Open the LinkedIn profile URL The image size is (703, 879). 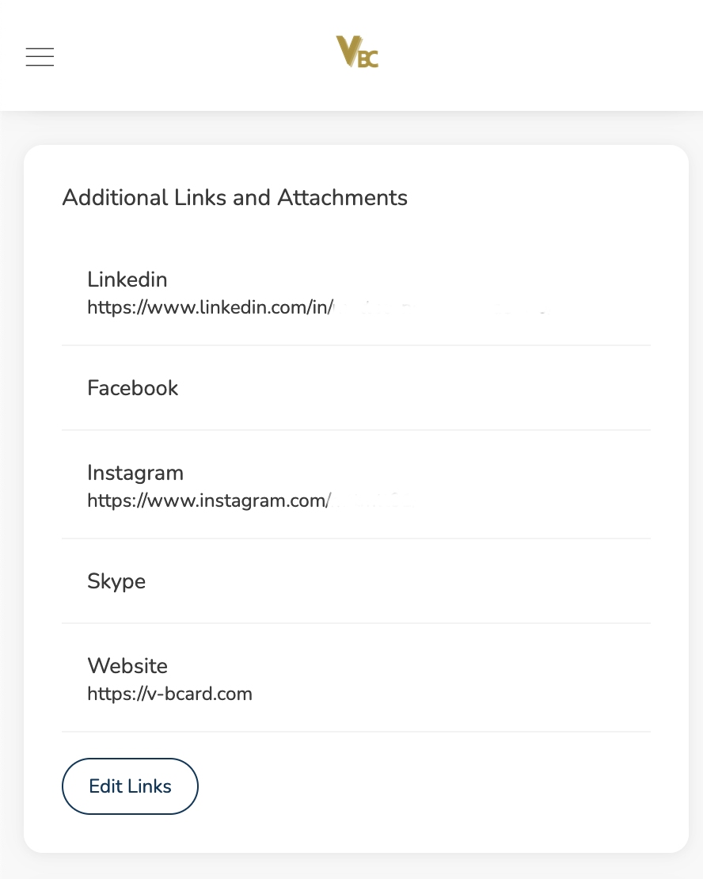click(317, 307)
